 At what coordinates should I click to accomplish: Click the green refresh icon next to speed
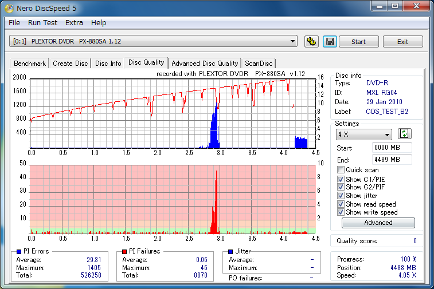pyautogui.click(x=405, y=134)
